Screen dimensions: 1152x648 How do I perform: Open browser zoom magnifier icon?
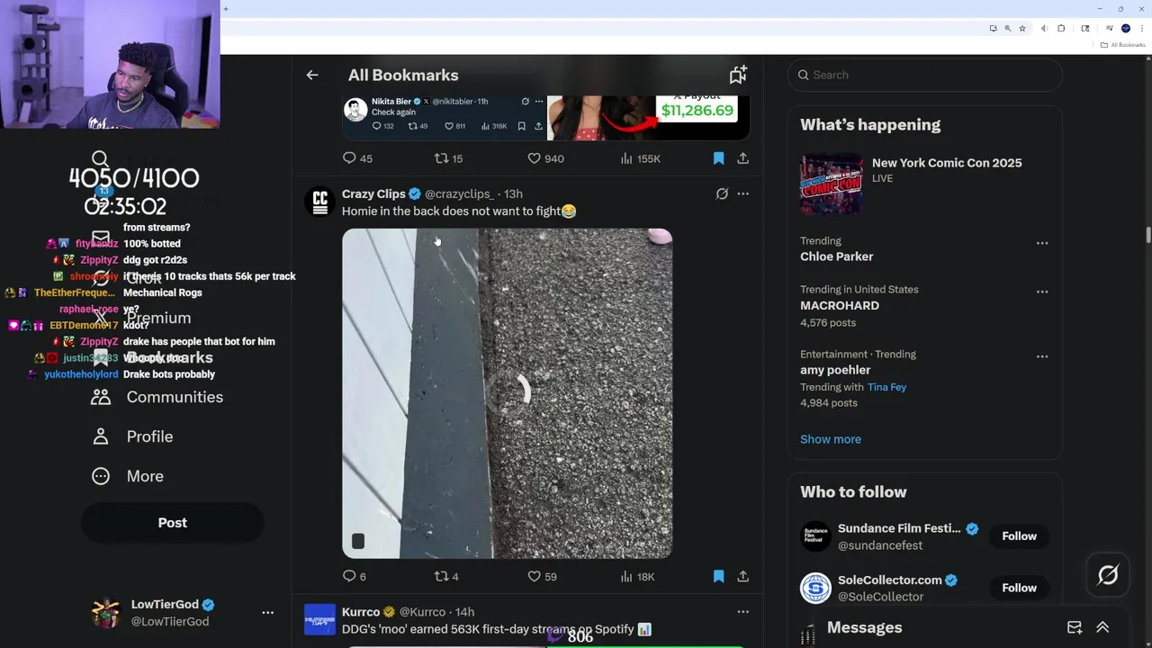pos(1007,28)
